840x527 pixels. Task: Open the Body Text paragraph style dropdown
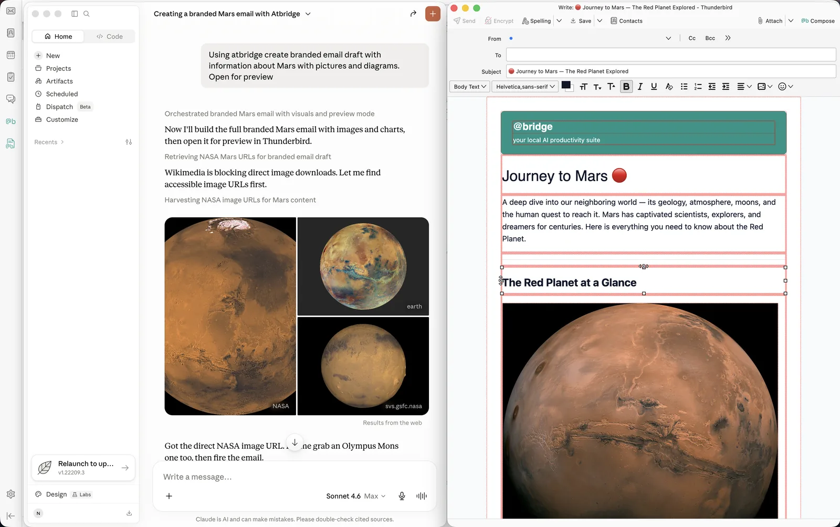[x=469, y=87]
